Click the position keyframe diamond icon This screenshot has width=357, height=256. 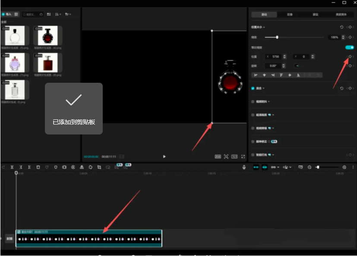(x=350, y=56)
